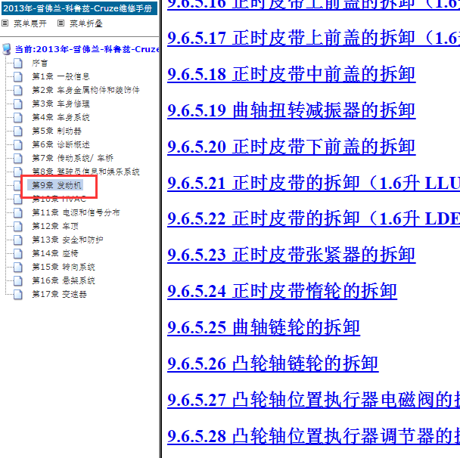Click the page icon next to 第14章 座椅
460x458 pixels.
click(x=18, y=253)
